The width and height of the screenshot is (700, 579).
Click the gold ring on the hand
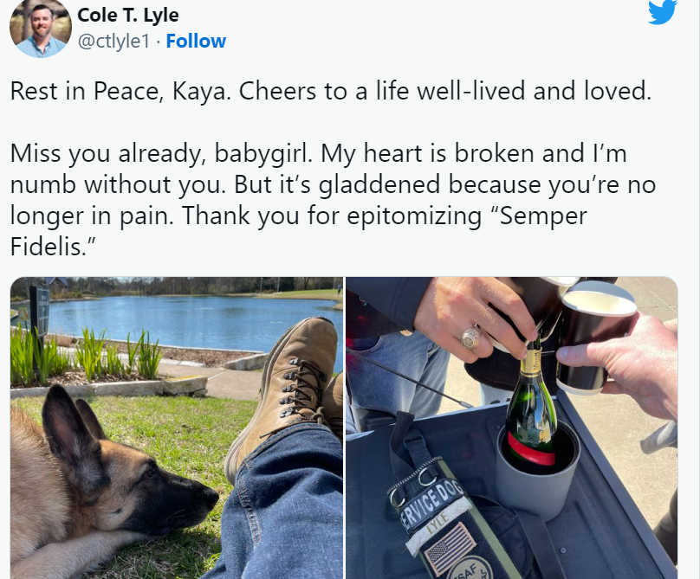pos(471,338)
